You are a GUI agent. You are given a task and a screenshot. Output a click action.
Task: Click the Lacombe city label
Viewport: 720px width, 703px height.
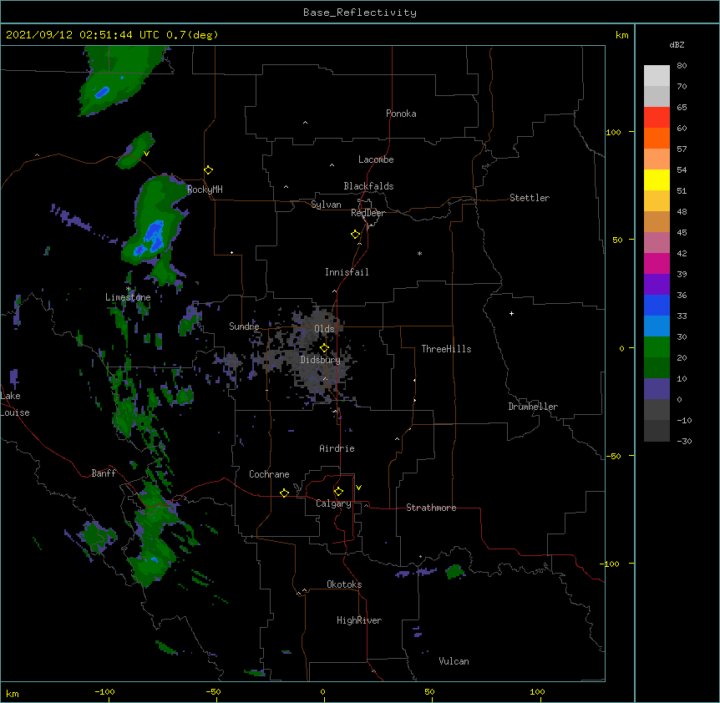(x=376, y=159)
